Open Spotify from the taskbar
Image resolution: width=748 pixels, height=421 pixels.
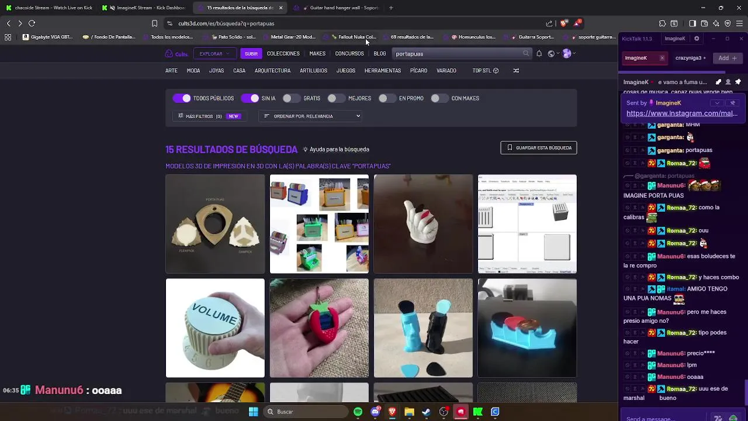point(358,412)
